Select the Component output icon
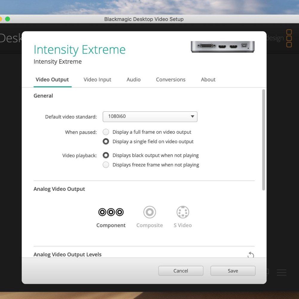 point(111,212)
